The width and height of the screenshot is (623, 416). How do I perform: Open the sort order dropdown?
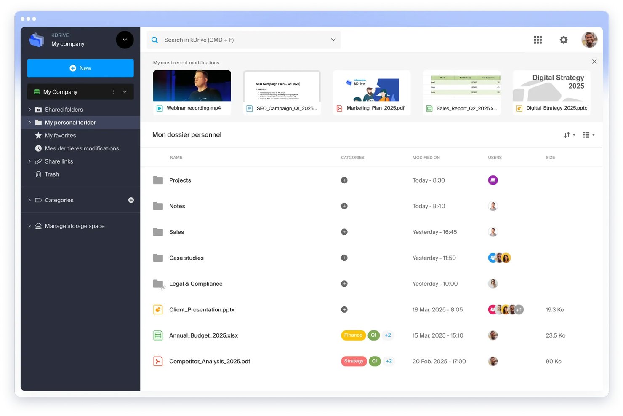point(570,135)
